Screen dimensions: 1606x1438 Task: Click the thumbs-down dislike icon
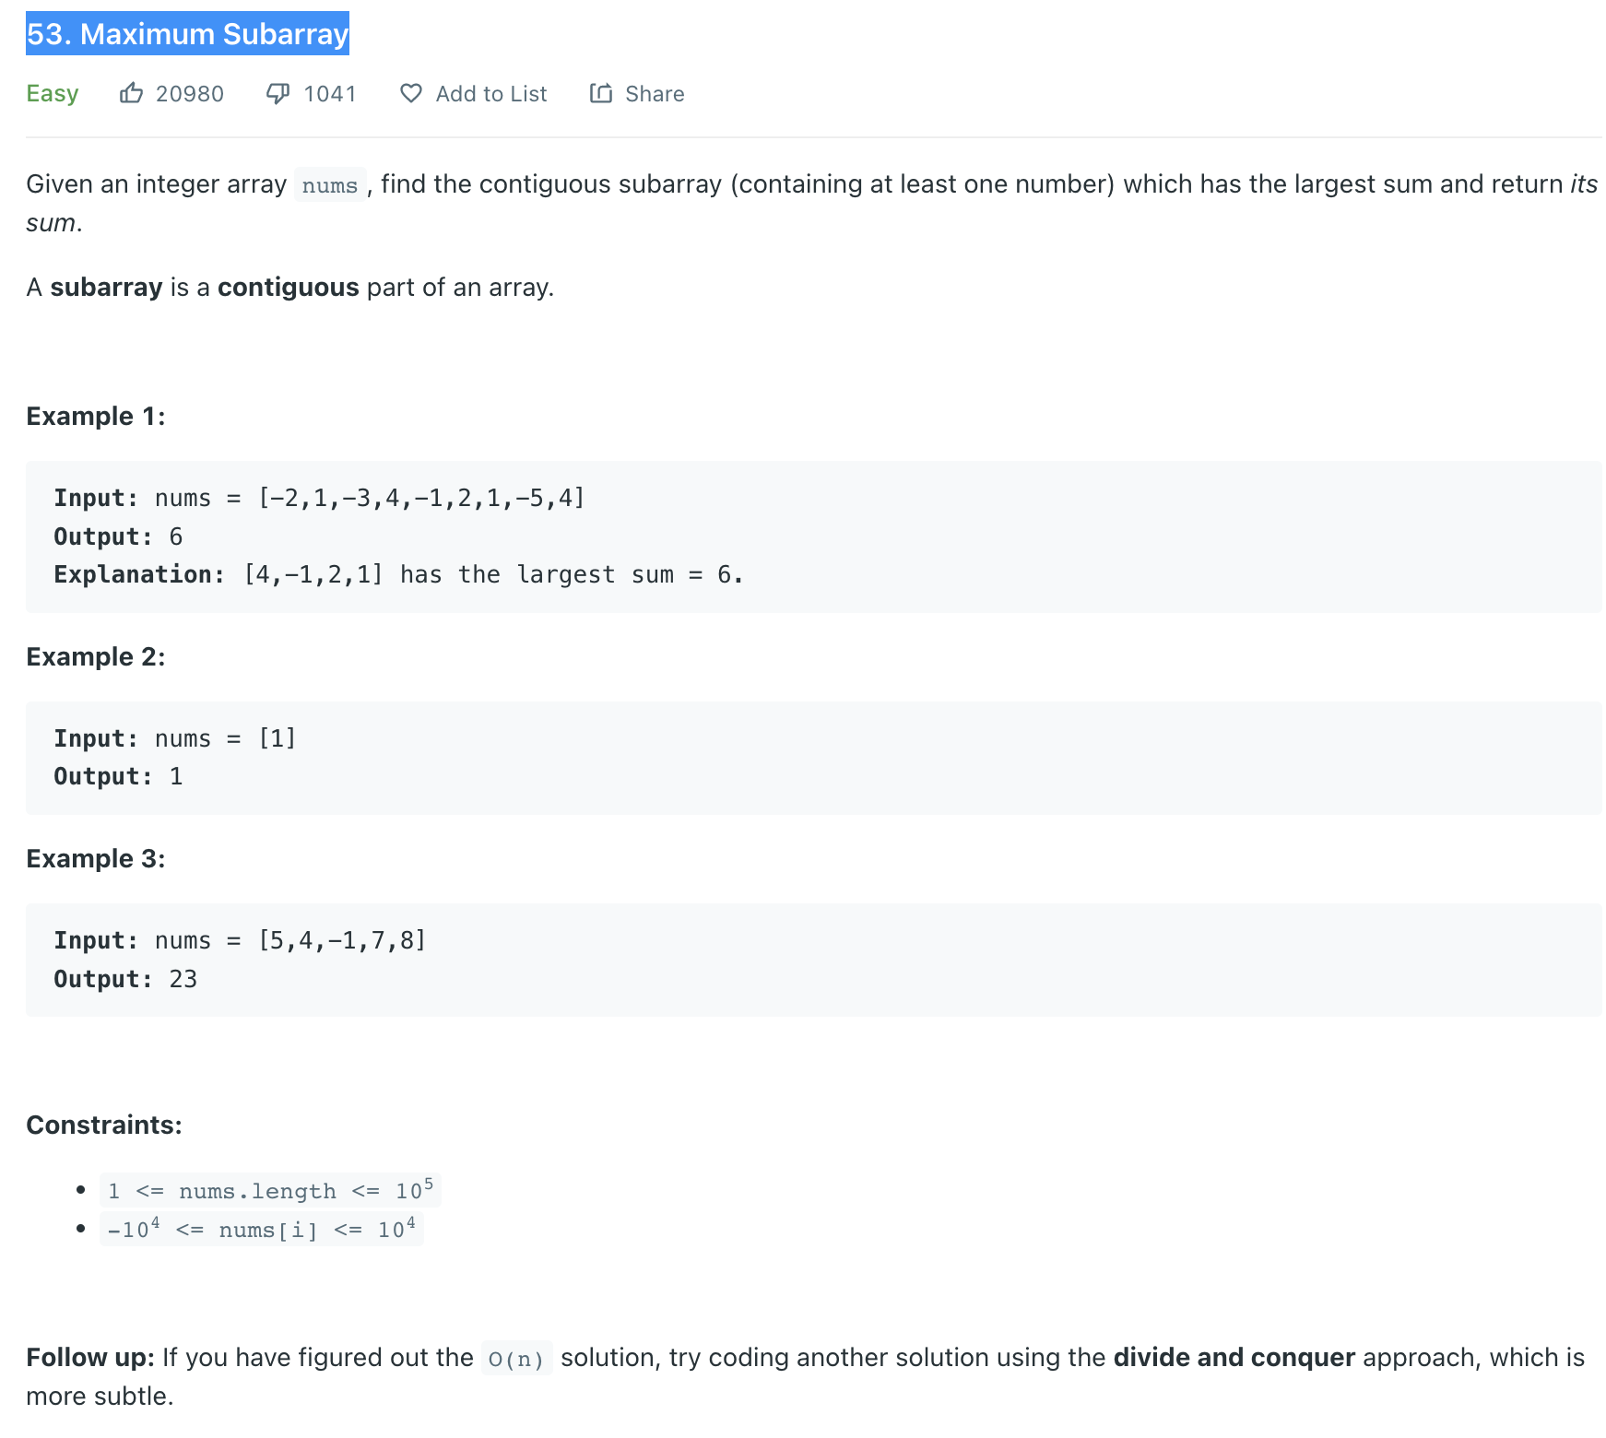click(278, 93)
